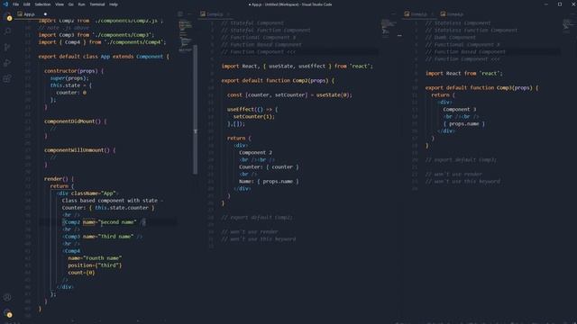The height and width of the screenshot is (324, 577).
Task: Click the 'setCounter(1);' line
Action: 254,116
